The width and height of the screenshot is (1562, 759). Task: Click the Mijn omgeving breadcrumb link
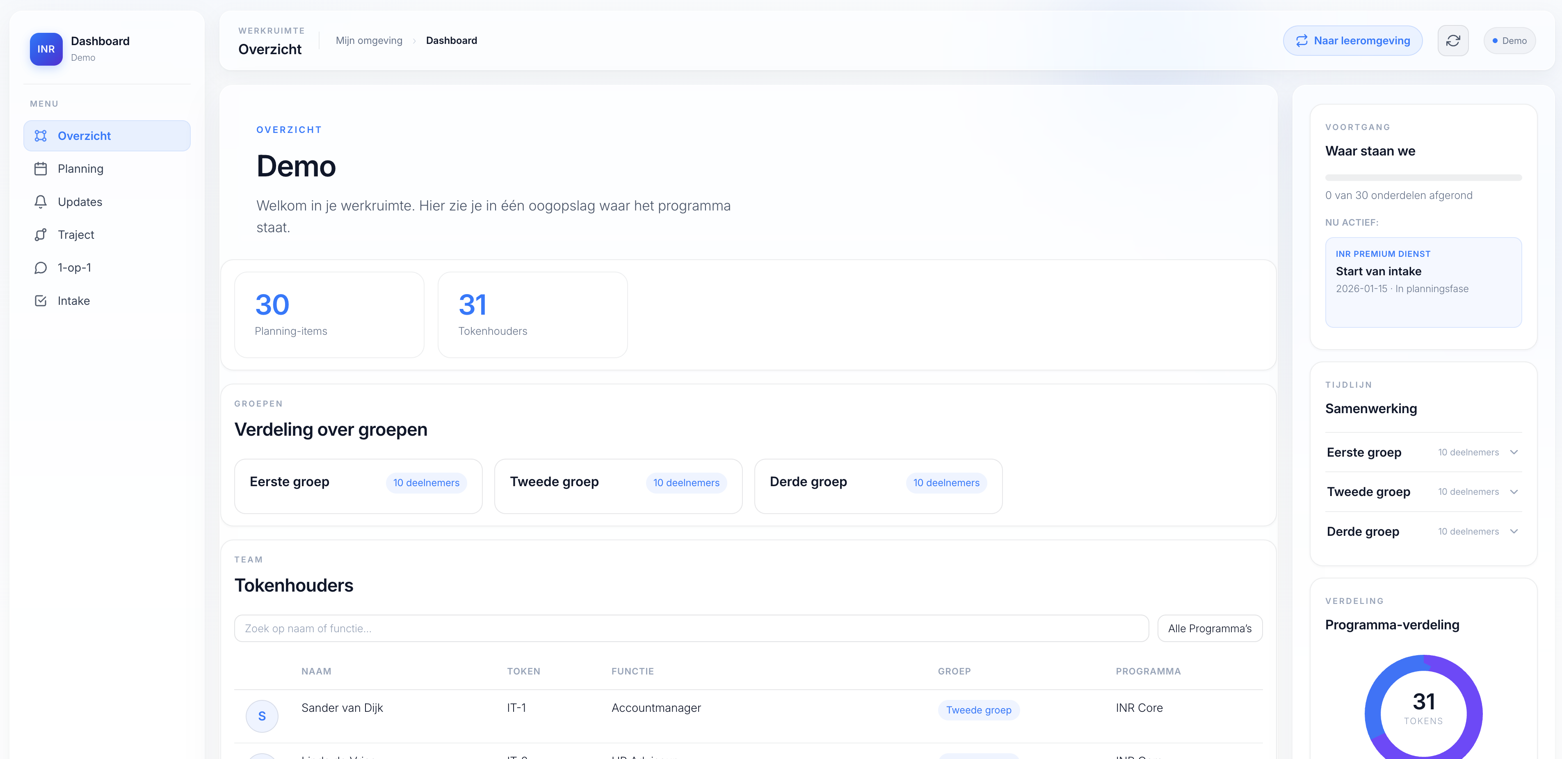pyautogui.click(x=369, y=41)
